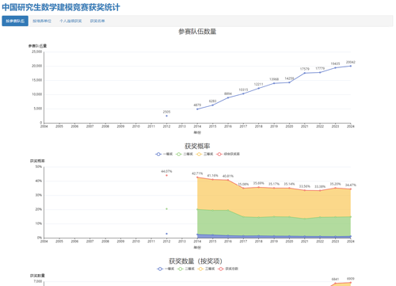
Task: Toggle 获奖总数 in 获奖数量 chart legend
Action: pos(228,269)
